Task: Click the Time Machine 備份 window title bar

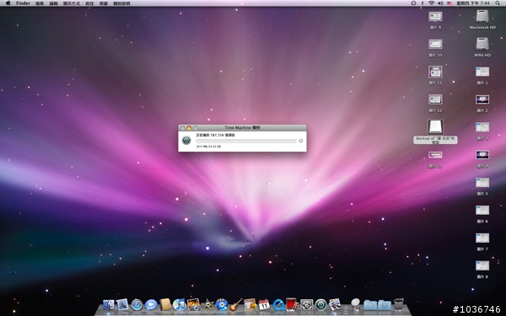Action: [242, 128]
